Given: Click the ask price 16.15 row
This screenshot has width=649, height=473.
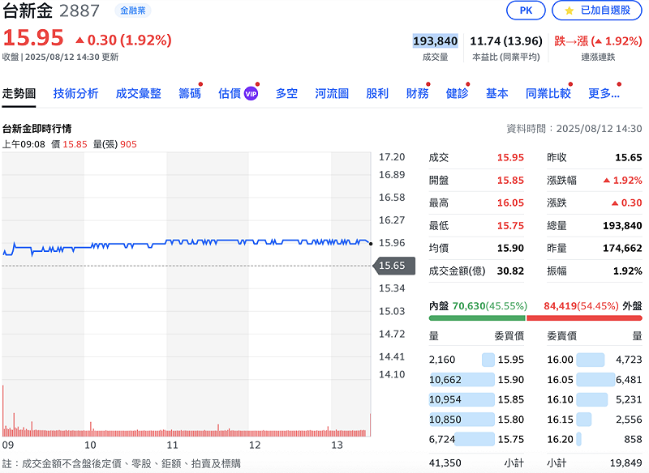Looking at the screenshot, I should click(x=595, y=420).
